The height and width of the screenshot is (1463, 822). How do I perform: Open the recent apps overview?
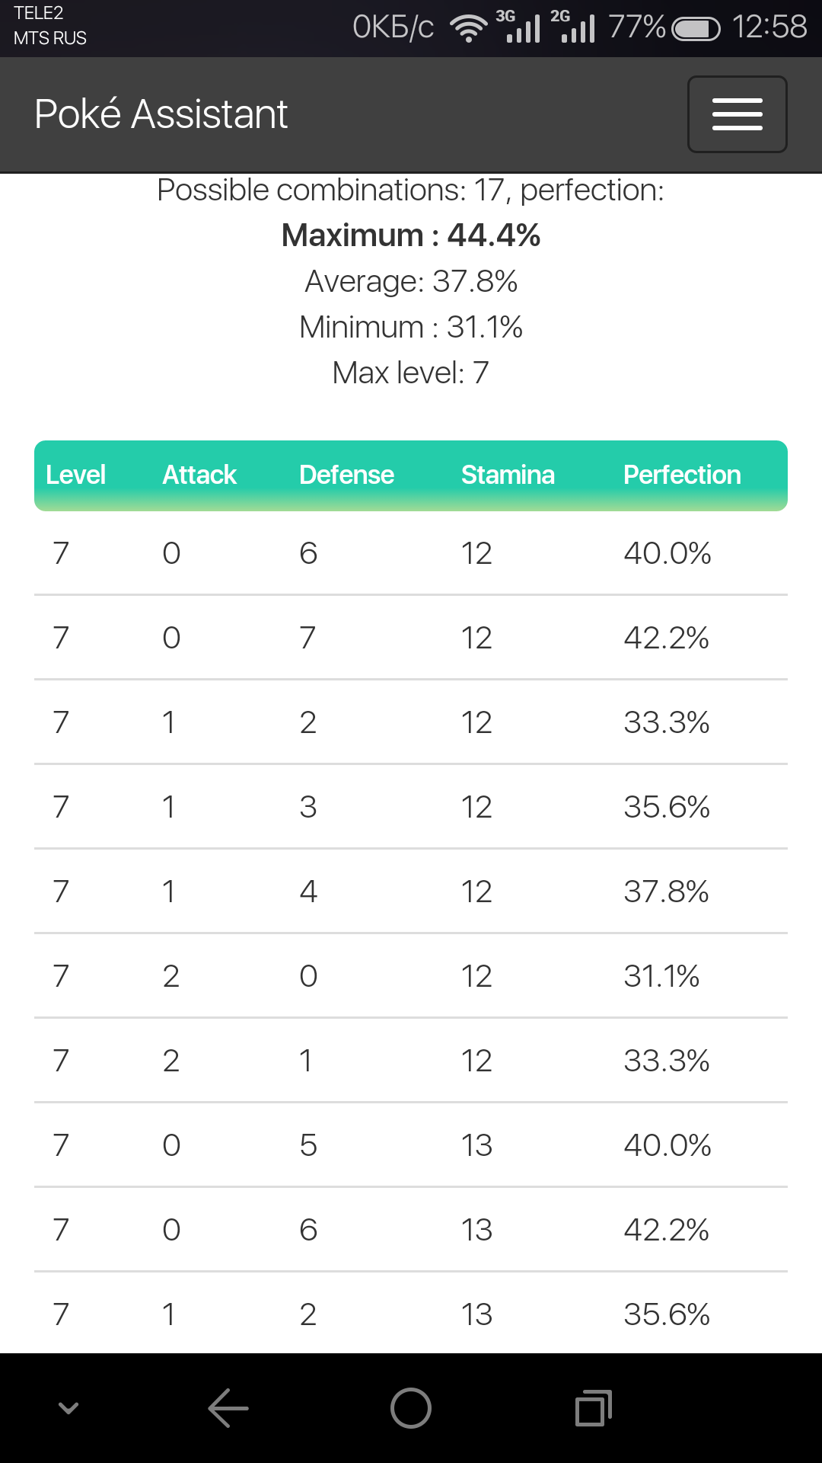pyautogui.click(x=594, y=1407)
